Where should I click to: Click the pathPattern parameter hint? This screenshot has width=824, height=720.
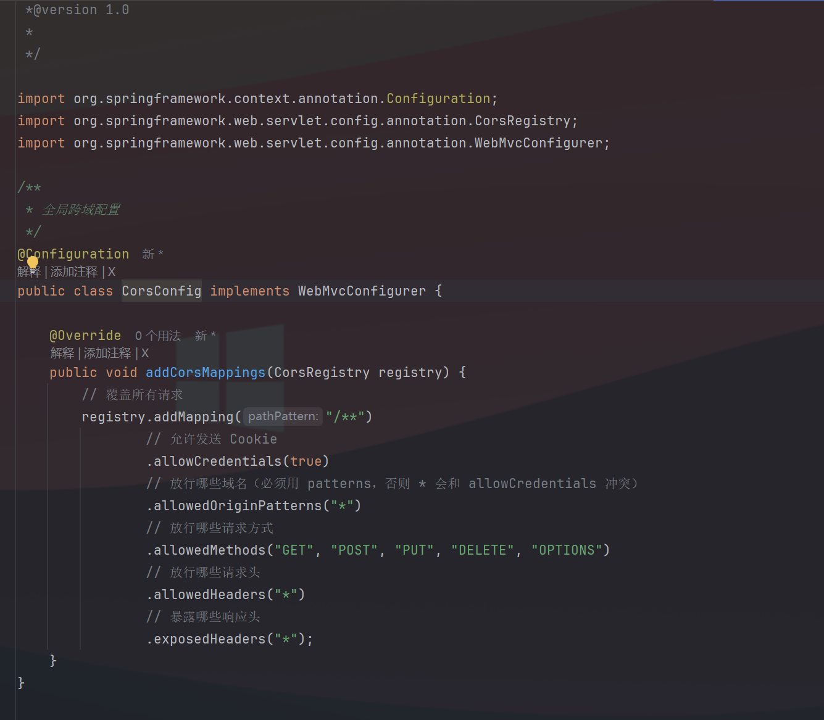[x=283, y=416]
